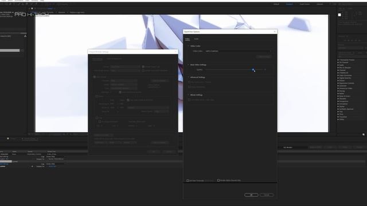Toggle the Frame Reordering checkbox

[x=189, y=87]
